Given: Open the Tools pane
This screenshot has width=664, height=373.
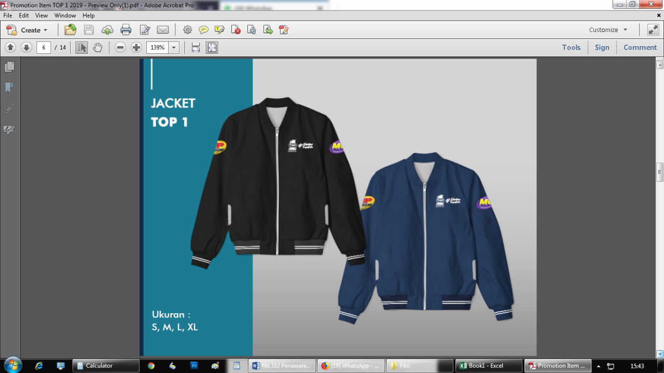Looking at the screenshot, I should (x=571, y=47).
